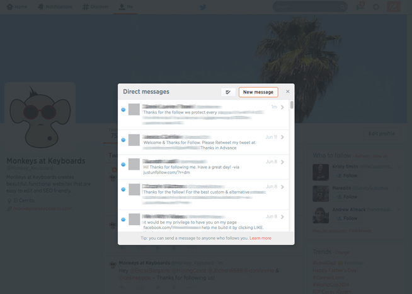Open the Discover tab
Image resolution: width=412 pixels, height=294 pixels.
[x=96, y=6]
